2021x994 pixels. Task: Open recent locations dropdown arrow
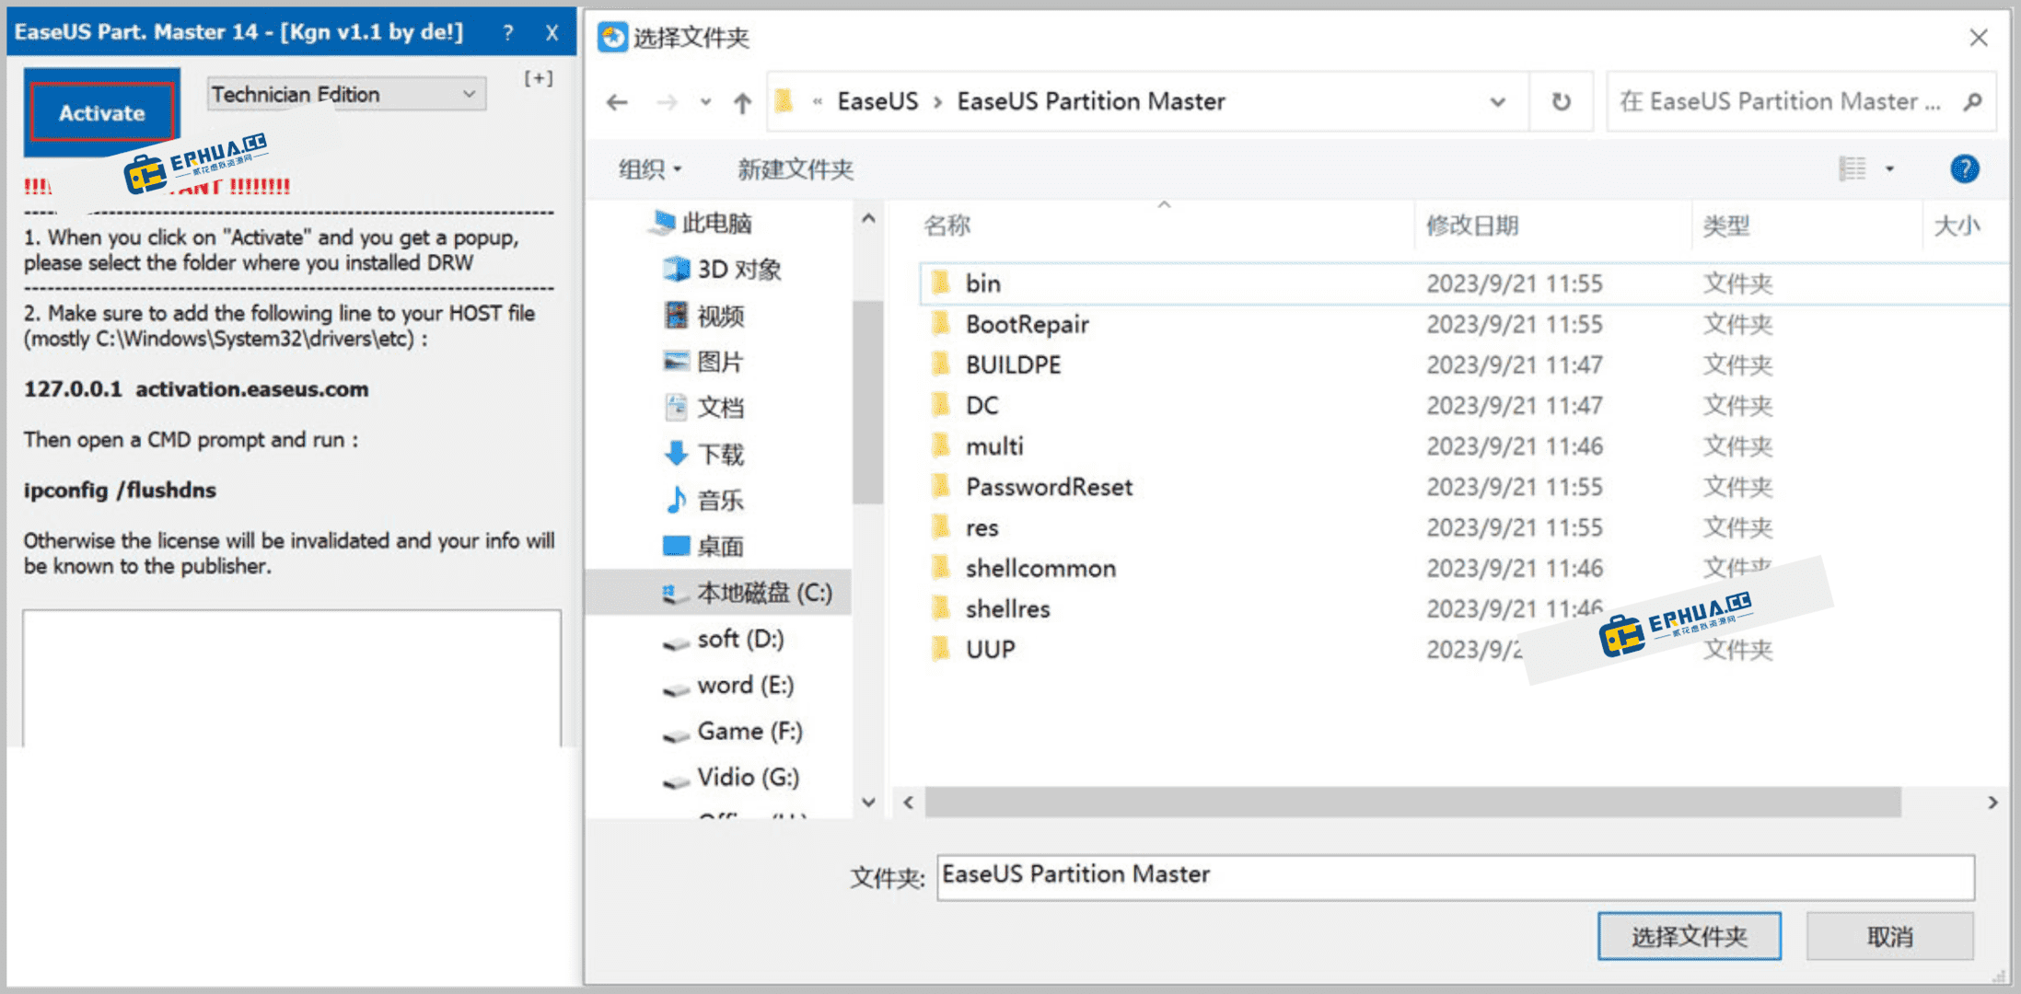coord(705,102)
